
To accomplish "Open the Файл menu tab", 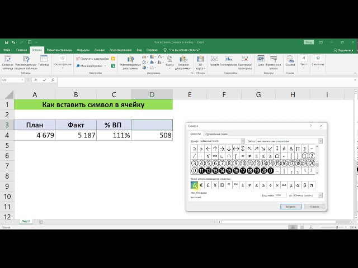I will click(x=7, y=50).
